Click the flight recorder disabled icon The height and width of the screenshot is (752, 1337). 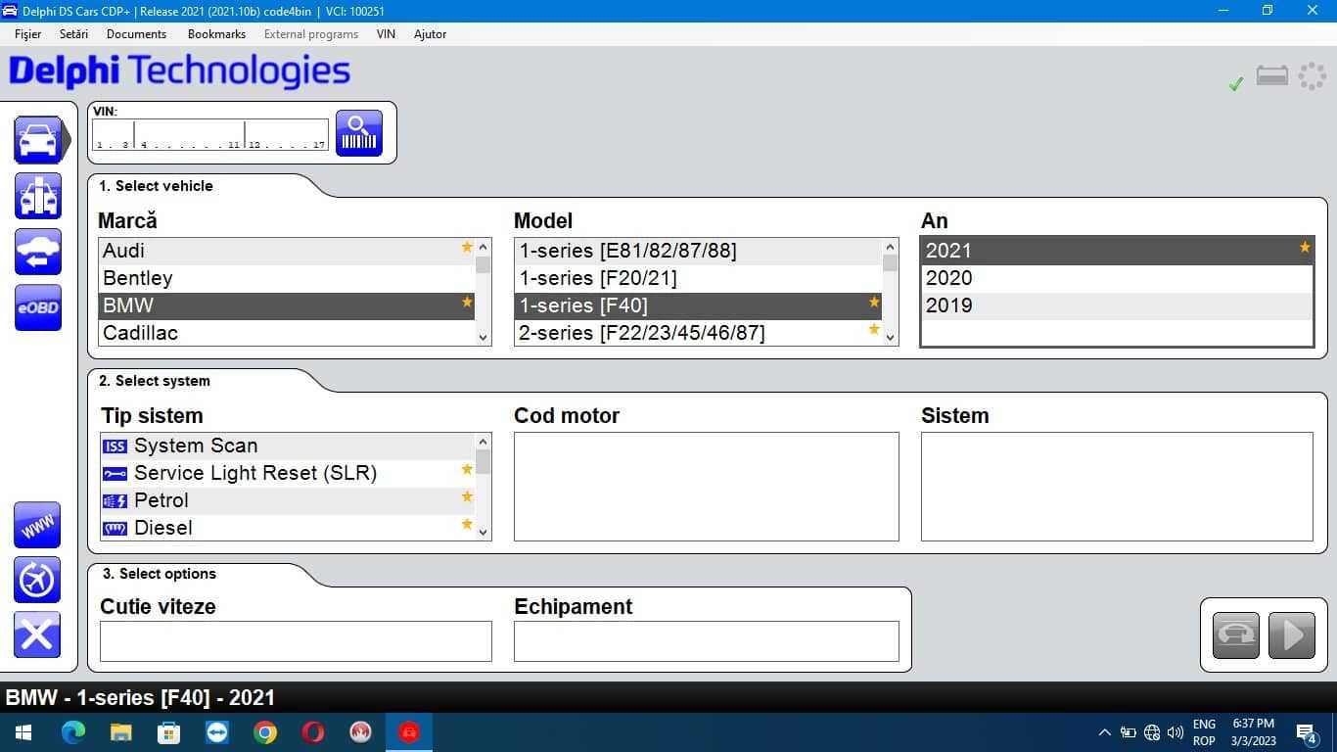coord(37,580)
